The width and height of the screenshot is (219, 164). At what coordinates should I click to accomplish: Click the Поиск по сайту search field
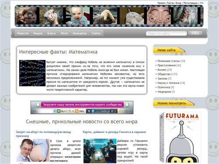(x=166, y=34)
